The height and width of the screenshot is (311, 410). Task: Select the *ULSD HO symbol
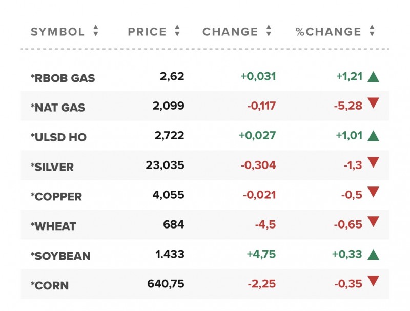point(59,137)
